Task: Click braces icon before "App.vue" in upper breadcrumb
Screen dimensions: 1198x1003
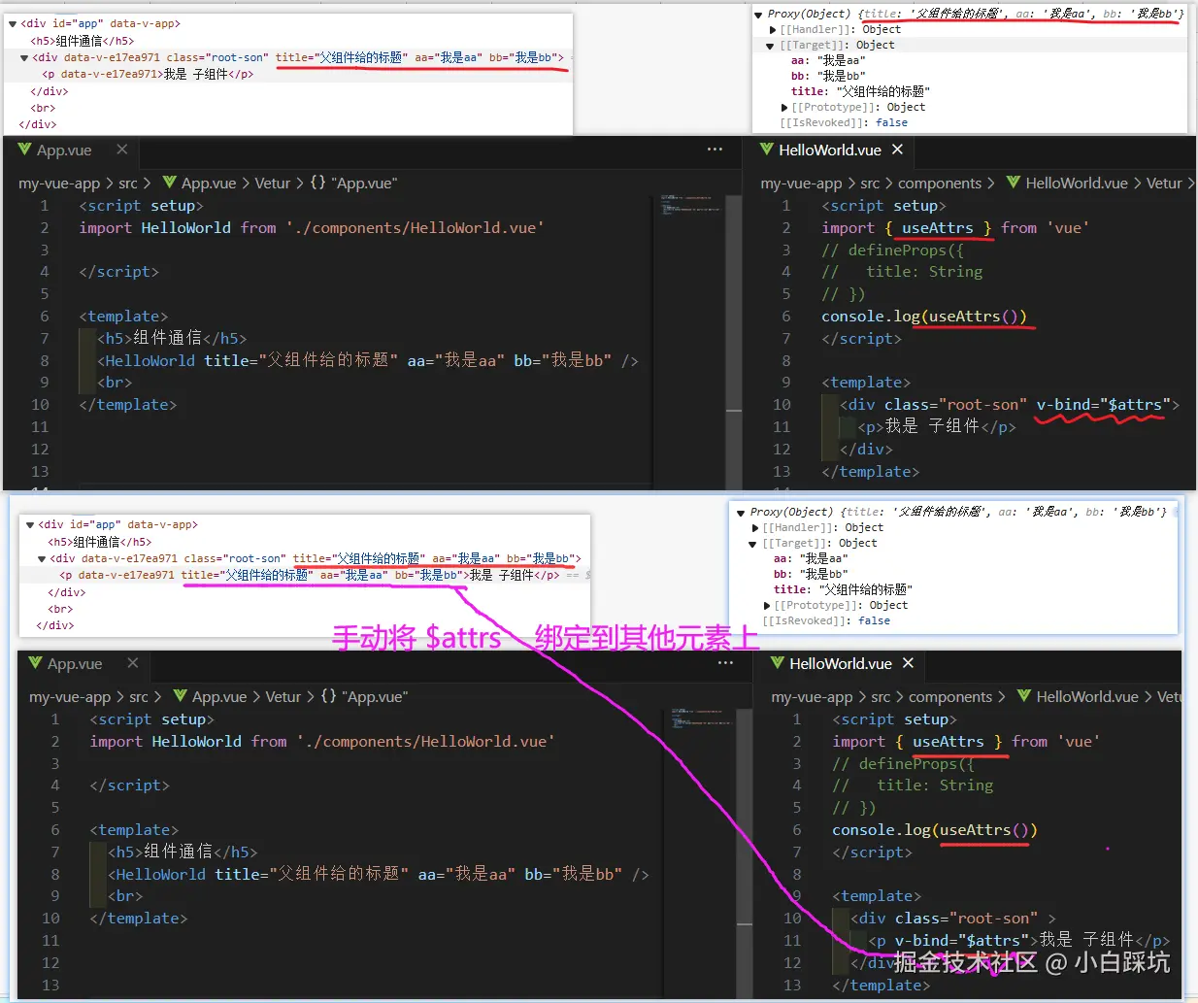Action: (317, 183)
